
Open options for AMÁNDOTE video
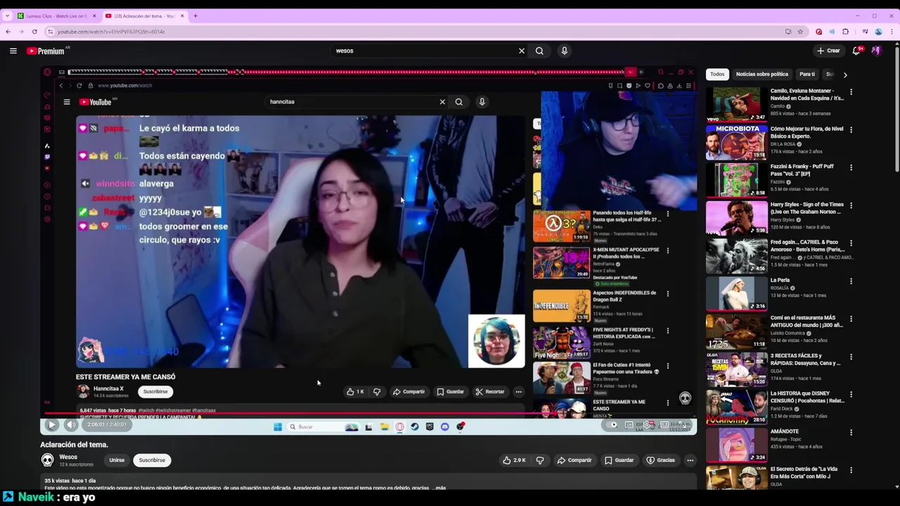coord(851,432)
